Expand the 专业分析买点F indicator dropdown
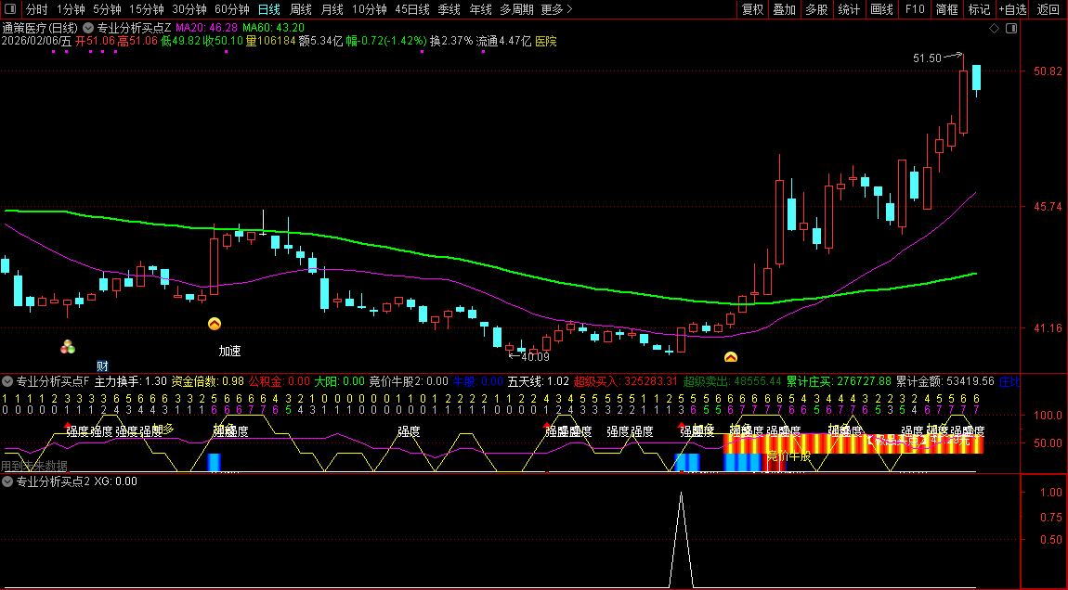Screen dimensions: 1068x590 point(7,380)
